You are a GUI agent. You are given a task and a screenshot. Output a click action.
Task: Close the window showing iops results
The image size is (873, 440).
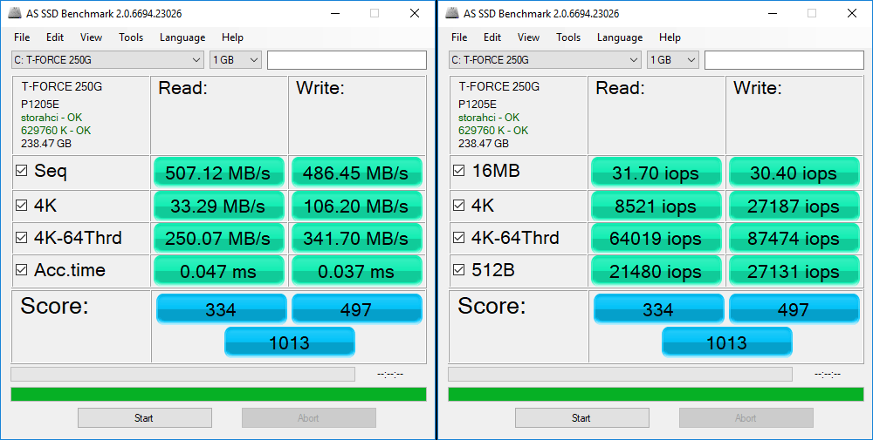click(x=851, y=13)
